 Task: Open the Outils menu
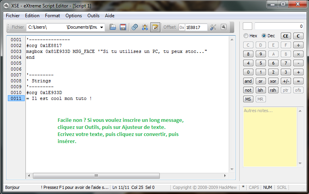coord(93,16)
